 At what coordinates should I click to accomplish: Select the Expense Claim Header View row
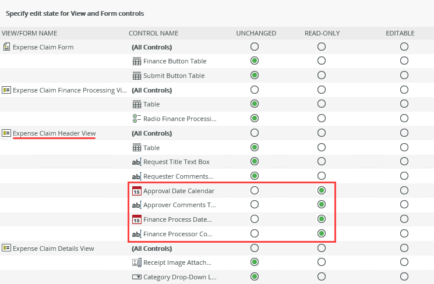(54, 133)
